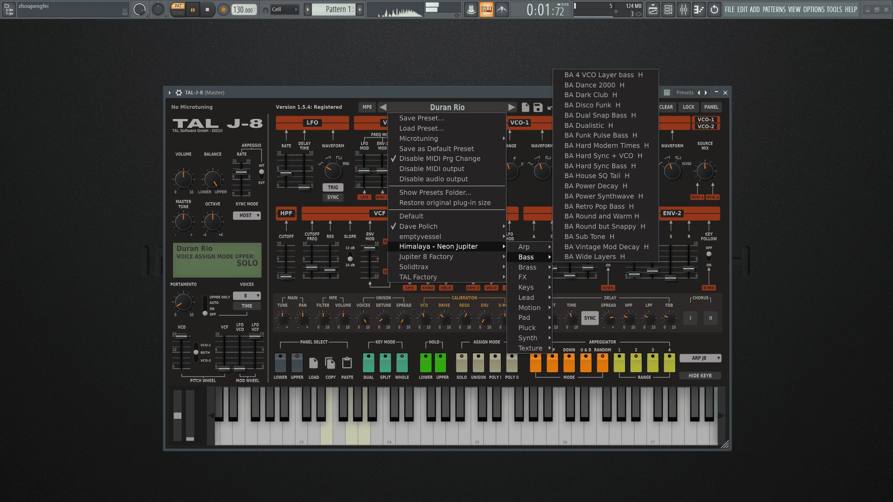Click the save preset floppy disk icon
893x502 pixels.
pyautogui.click(x=538, y=107)
